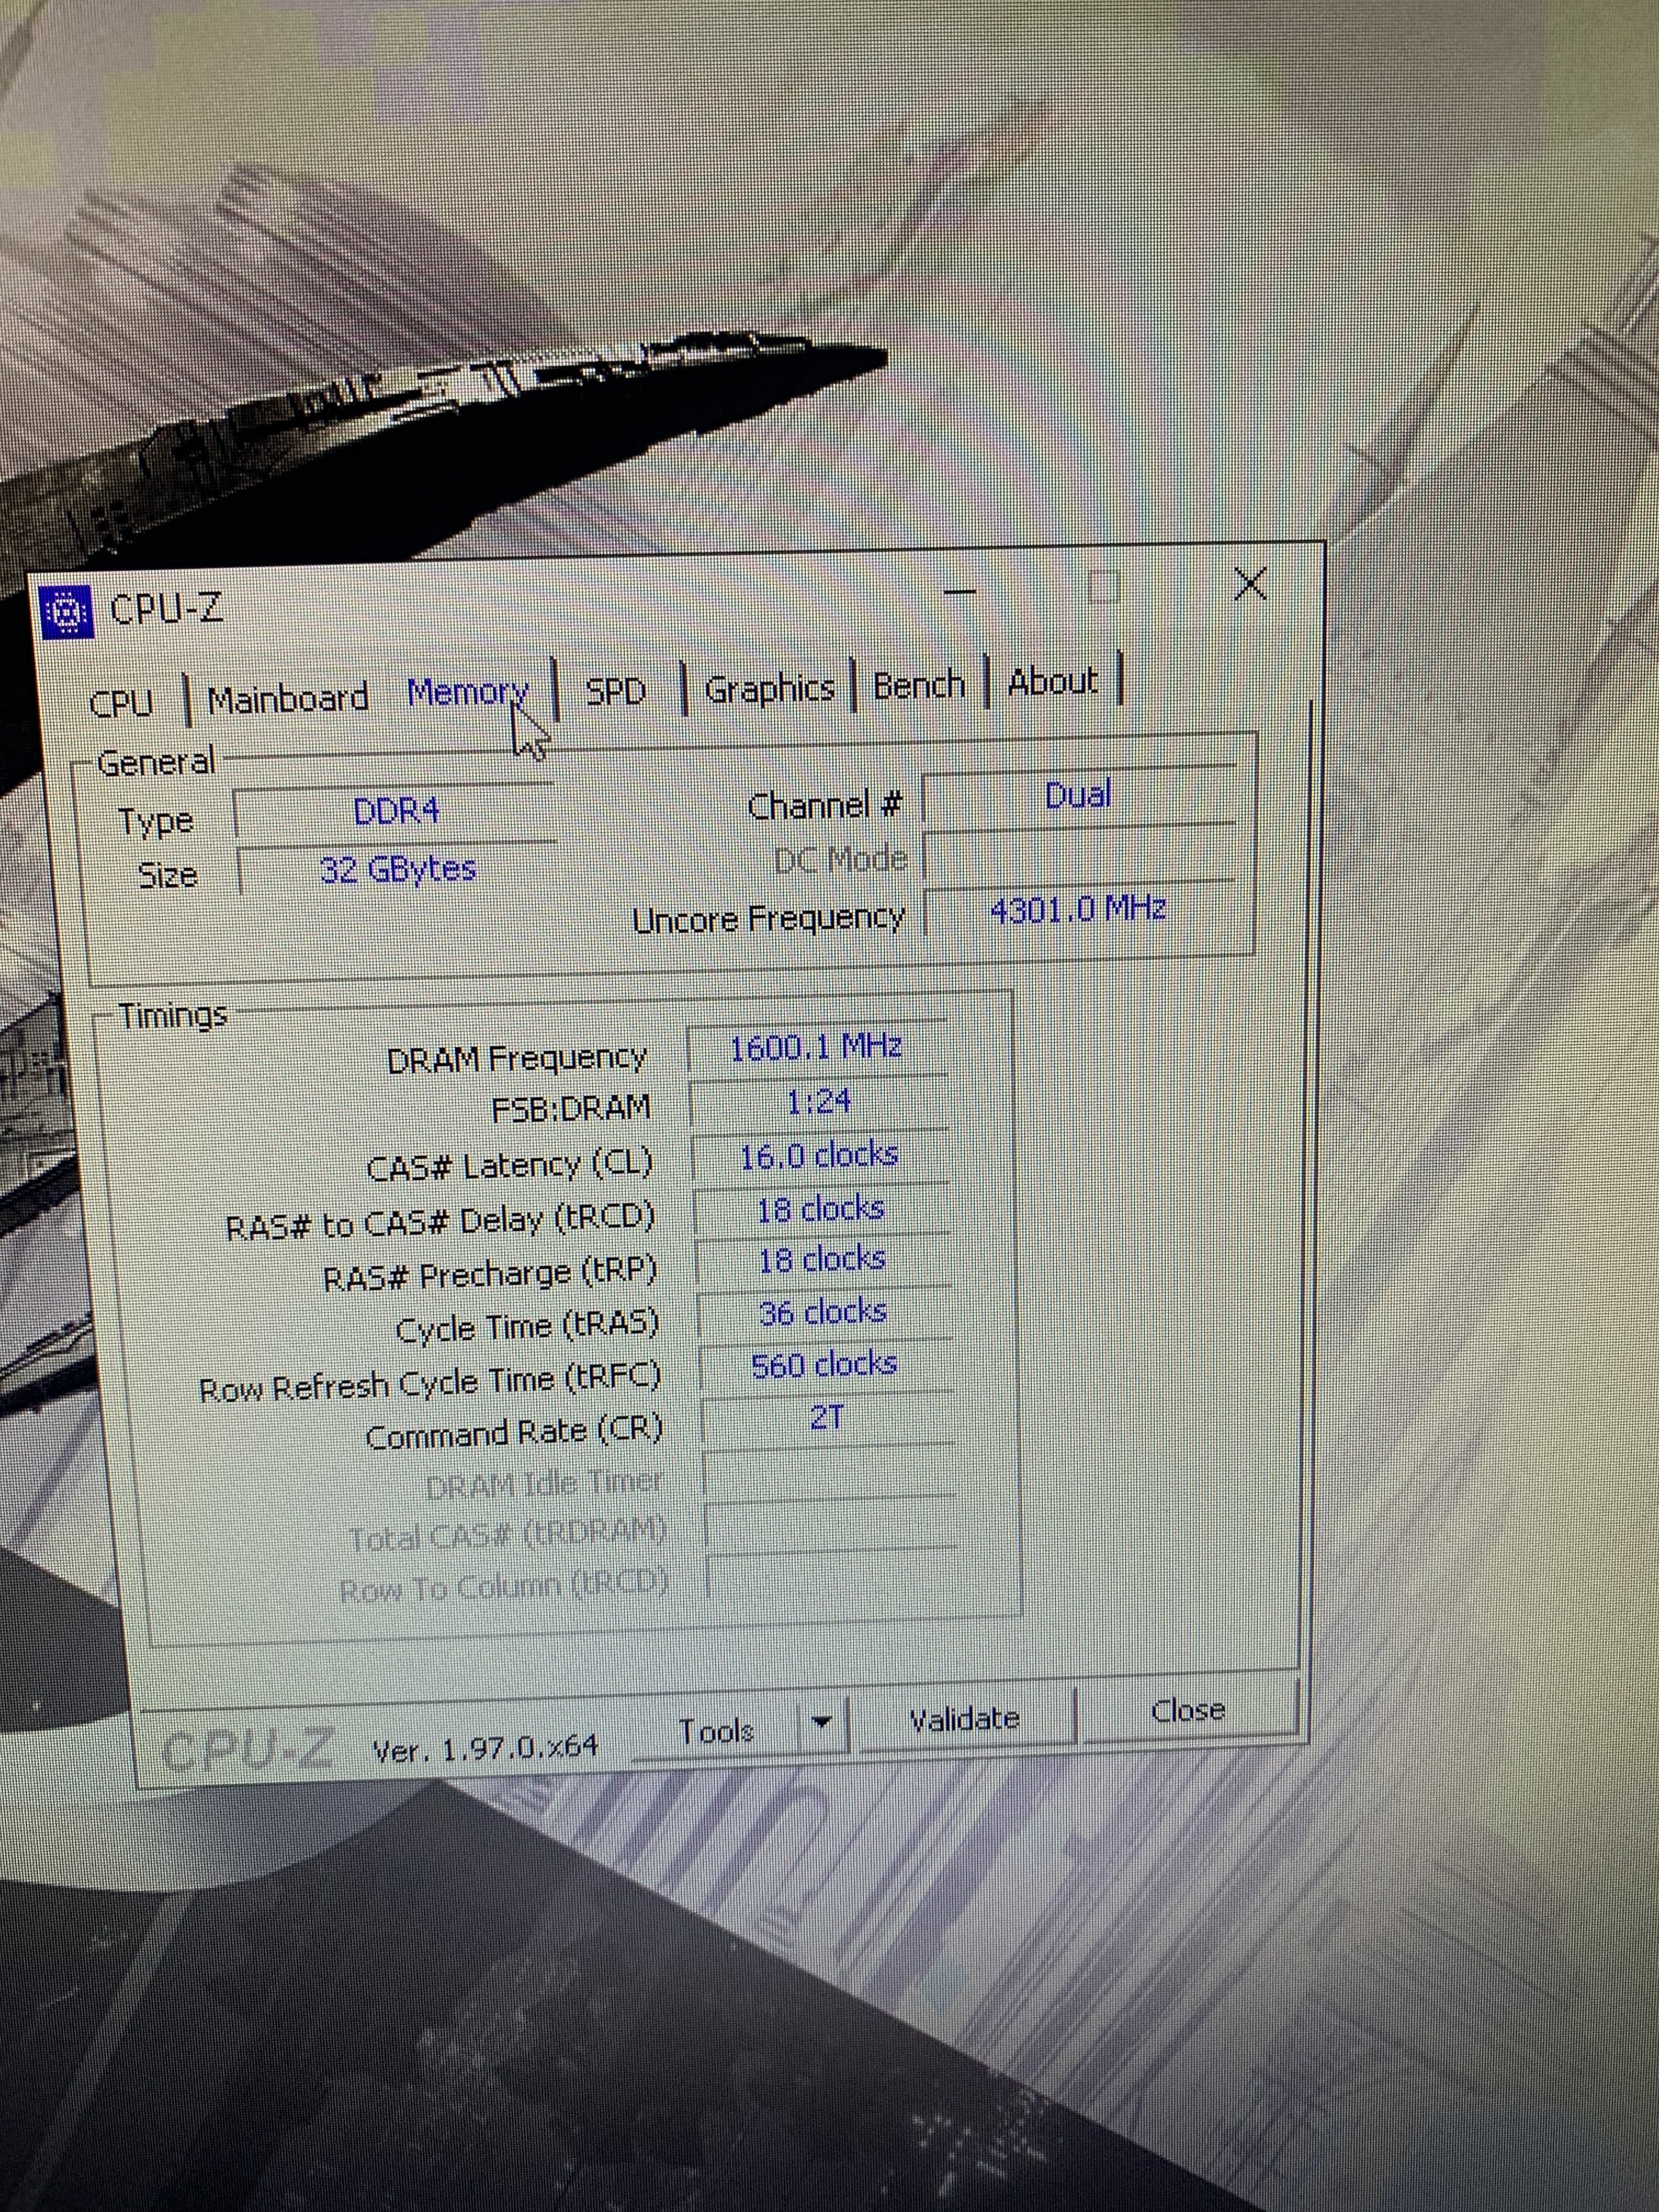Viewport: 1659px width, 2212px height.
Task: Click the 1:24 FSB:DRAM ratio value
Action: coord(819,1102)
